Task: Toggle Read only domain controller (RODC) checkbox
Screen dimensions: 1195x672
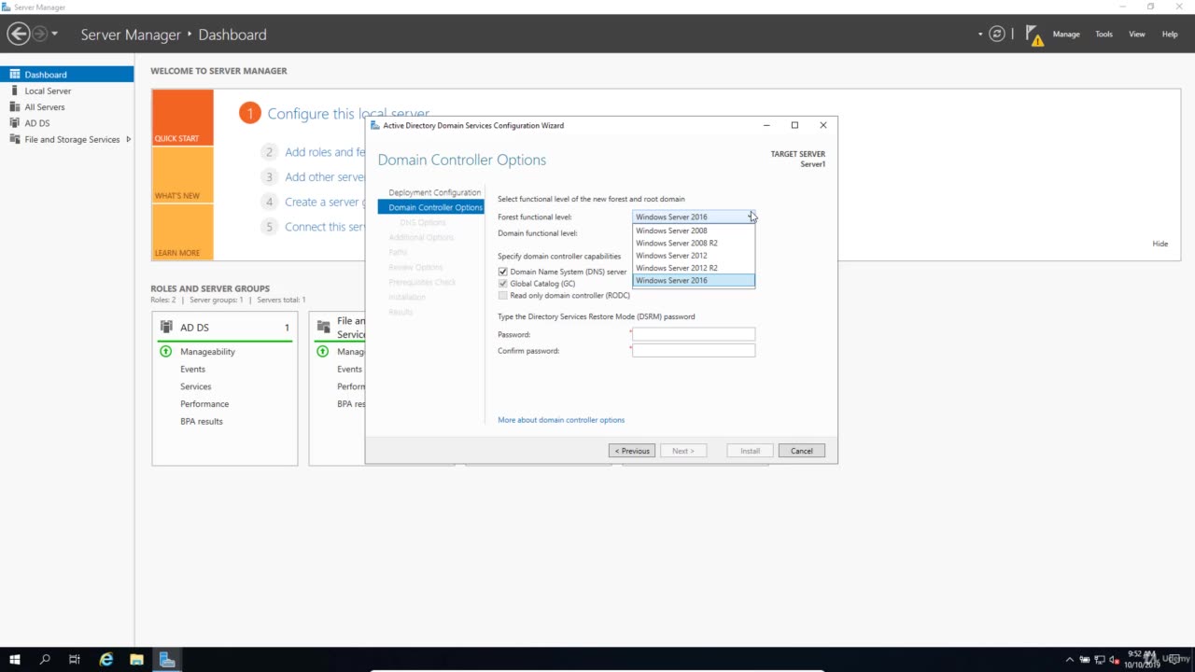Action: [502, 295]
